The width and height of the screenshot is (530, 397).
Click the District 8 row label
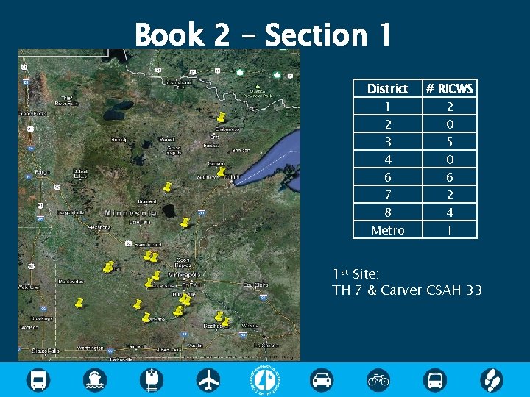click(x=388, y=212)
